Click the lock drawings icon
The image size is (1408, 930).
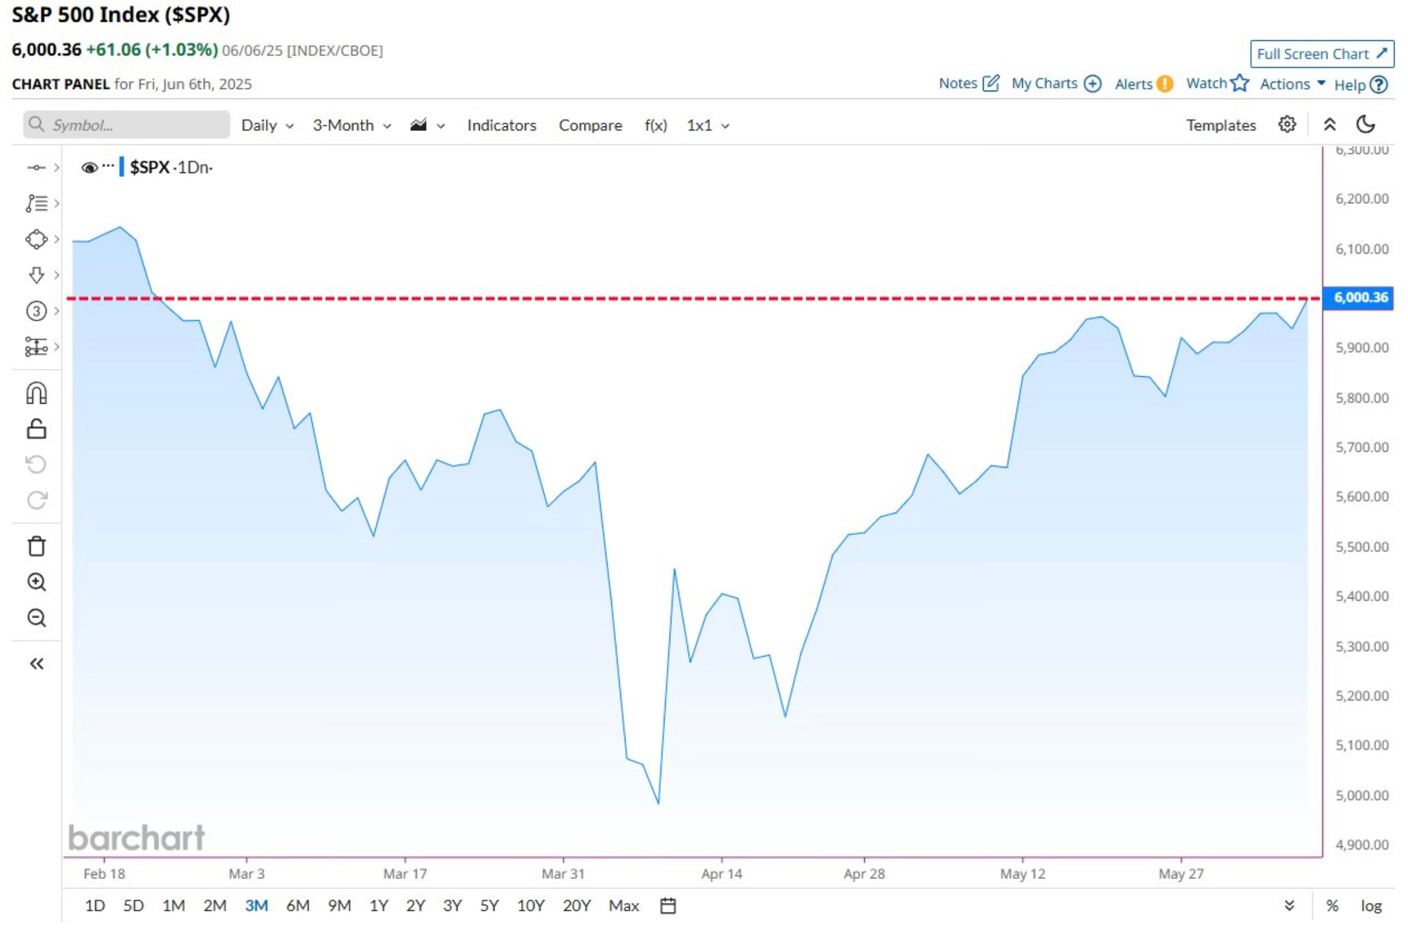coord(36,429)
